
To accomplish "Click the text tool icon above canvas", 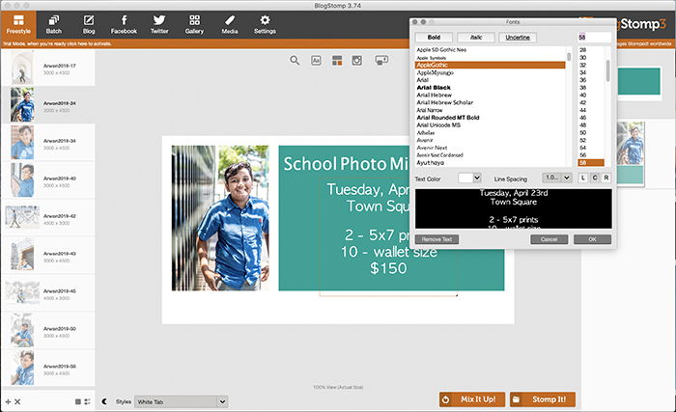I will pyautogui.click(x=316, y=61).
